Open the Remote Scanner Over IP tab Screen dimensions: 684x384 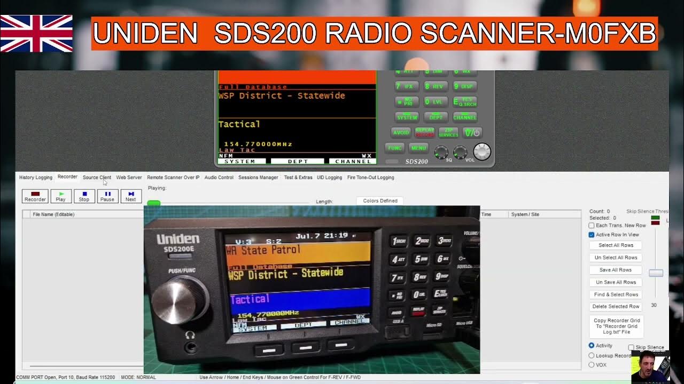[x=173, y=178]
